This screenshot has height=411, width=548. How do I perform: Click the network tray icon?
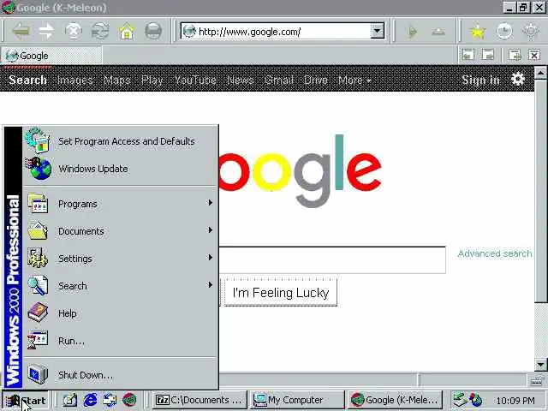[x=461, y=400]
